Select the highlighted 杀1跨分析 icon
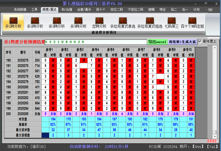 (13, 22)
